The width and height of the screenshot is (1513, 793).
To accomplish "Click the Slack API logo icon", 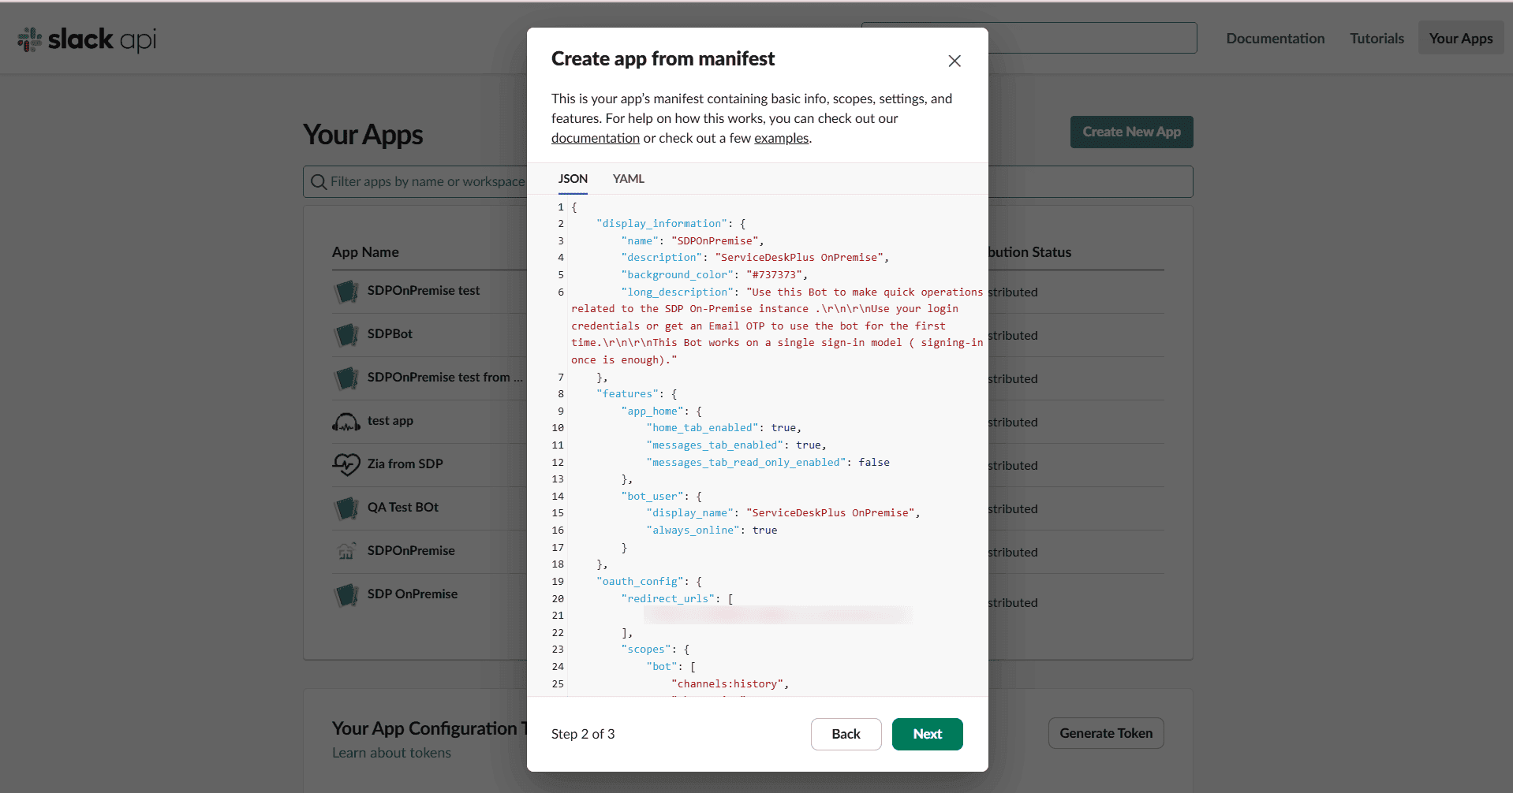I will pos(31,39).
